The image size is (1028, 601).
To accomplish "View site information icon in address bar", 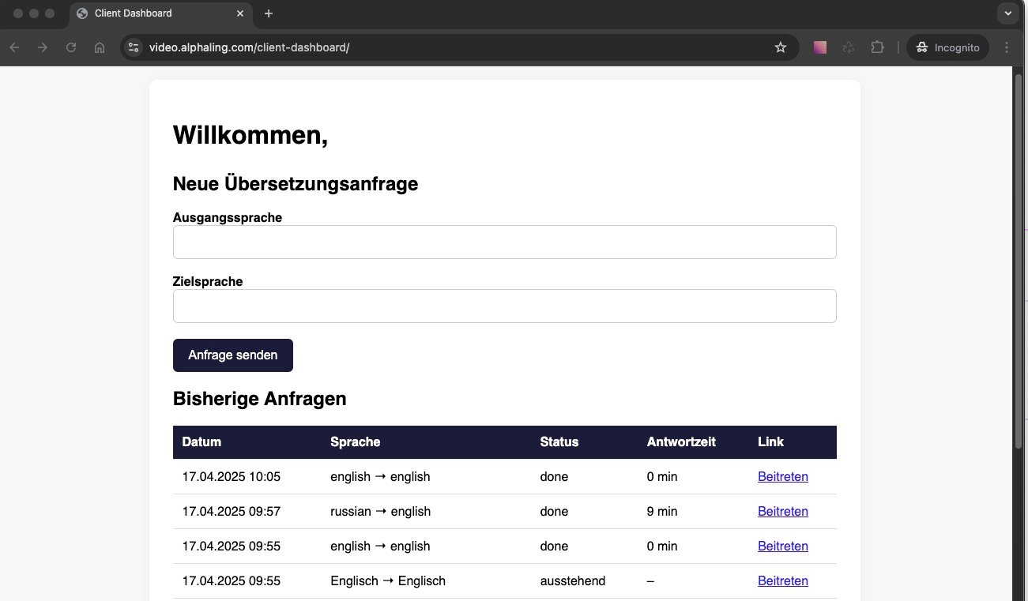I will coord(134,47).
